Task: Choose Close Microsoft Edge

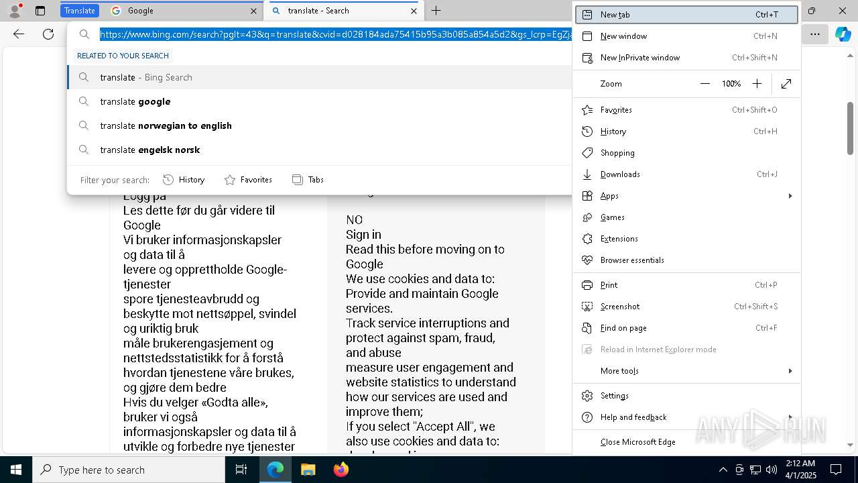Action: [x=687, y=442]
